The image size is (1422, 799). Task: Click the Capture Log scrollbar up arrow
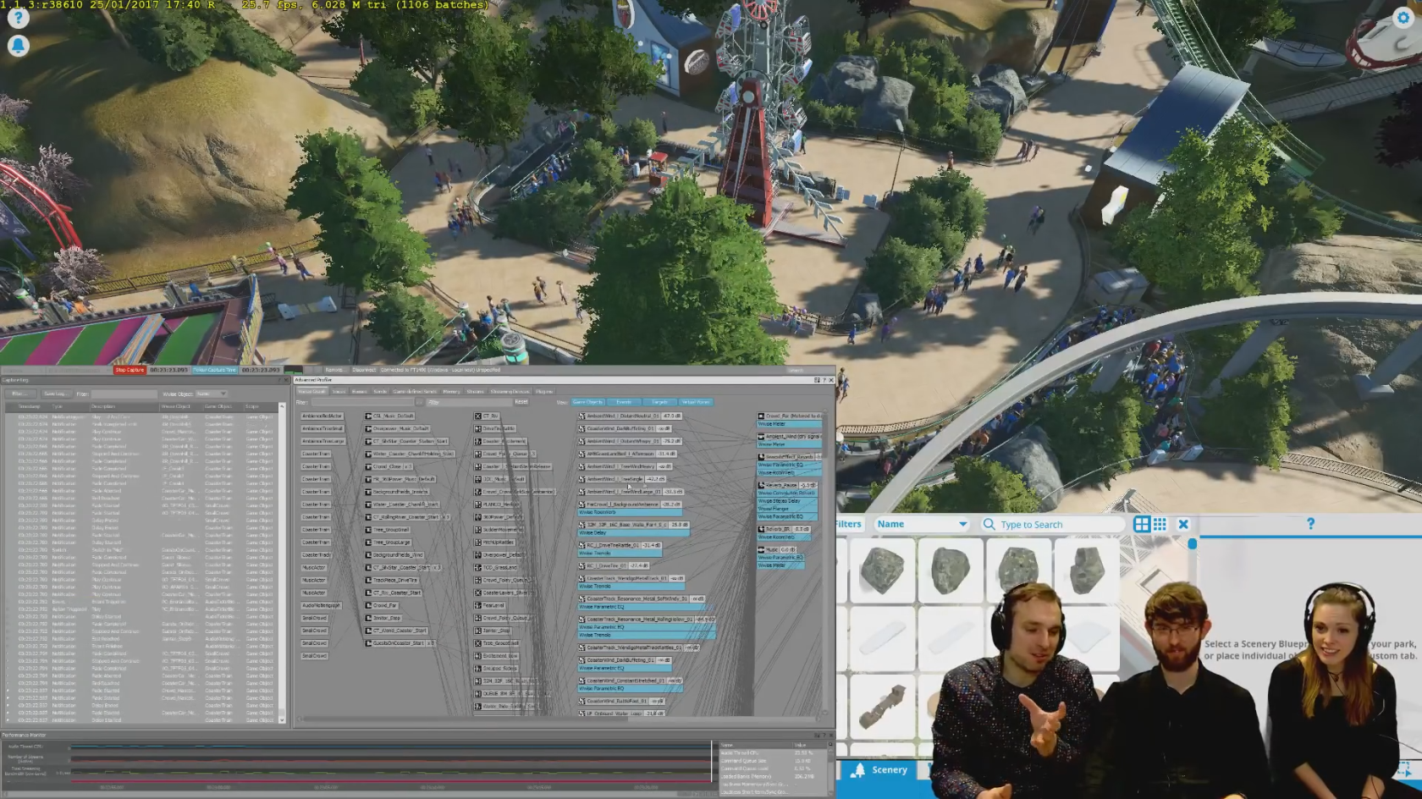point(282,407)
